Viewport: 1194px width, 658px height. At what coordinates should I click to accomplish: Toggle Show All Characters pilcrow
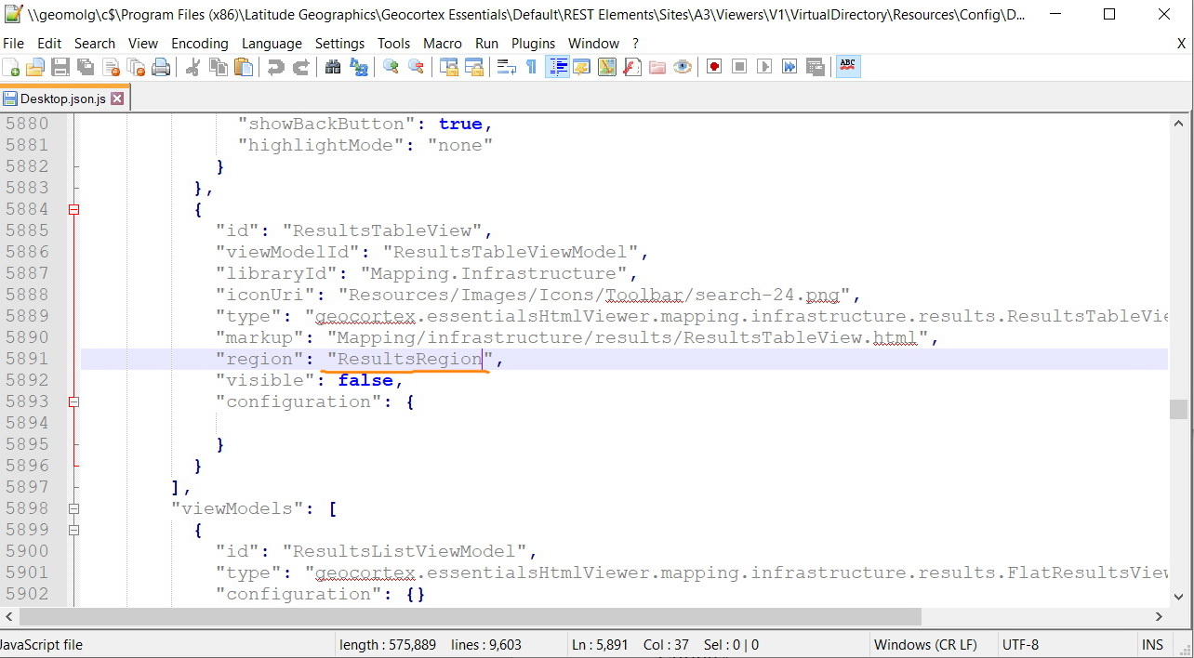(x=531, y=67)
